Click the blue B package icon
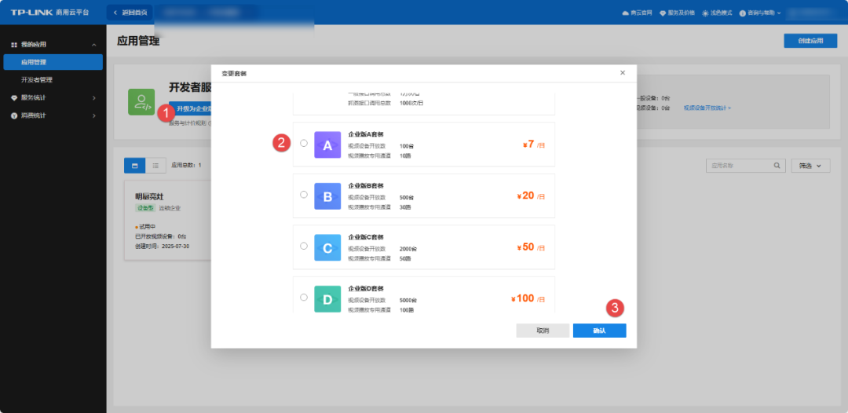 click(327, 196)
